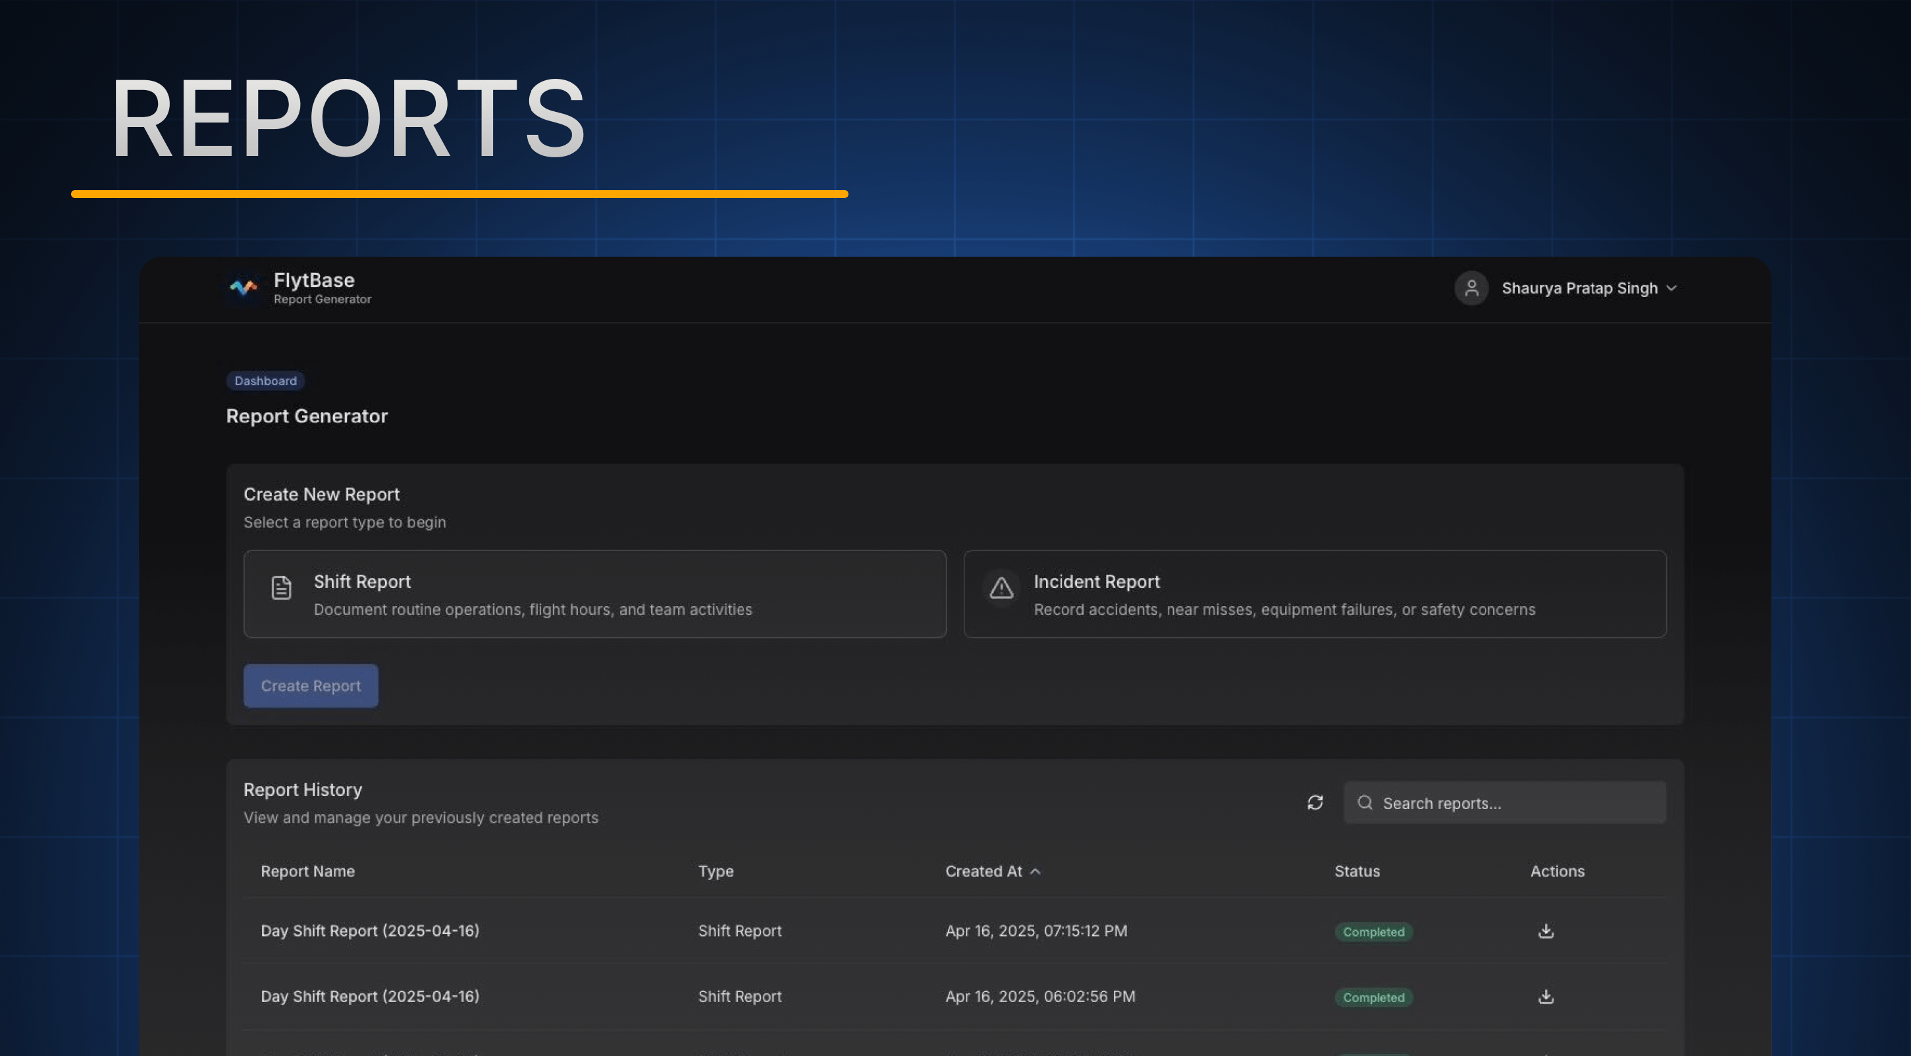
Task: Select the Incident Report card
Action: coord(1314,594)
